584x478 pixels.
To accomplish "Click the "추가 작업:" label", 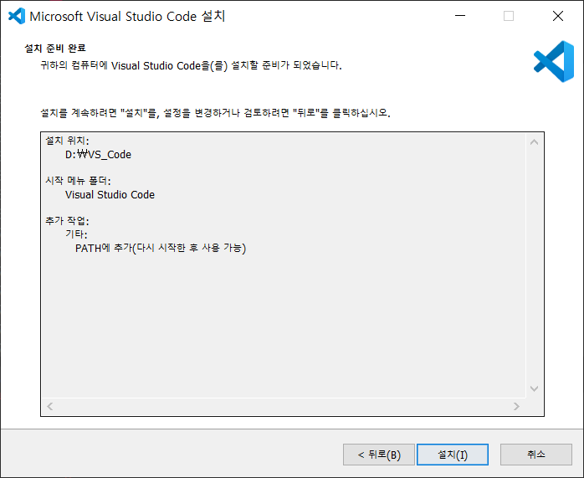I will [68, 221].
